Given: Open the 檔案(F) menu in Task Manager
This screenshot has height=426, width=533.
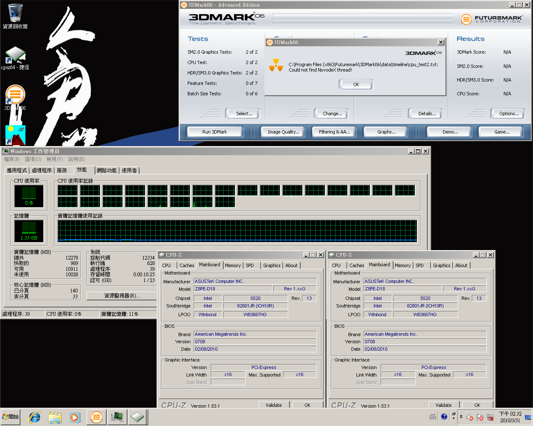Looking at the screenshot, I should click(12, 159).
